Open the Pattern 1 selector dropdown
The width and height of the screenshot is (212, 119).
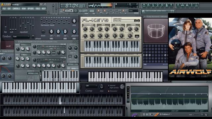pyautogui.click(x=166, y=114)
